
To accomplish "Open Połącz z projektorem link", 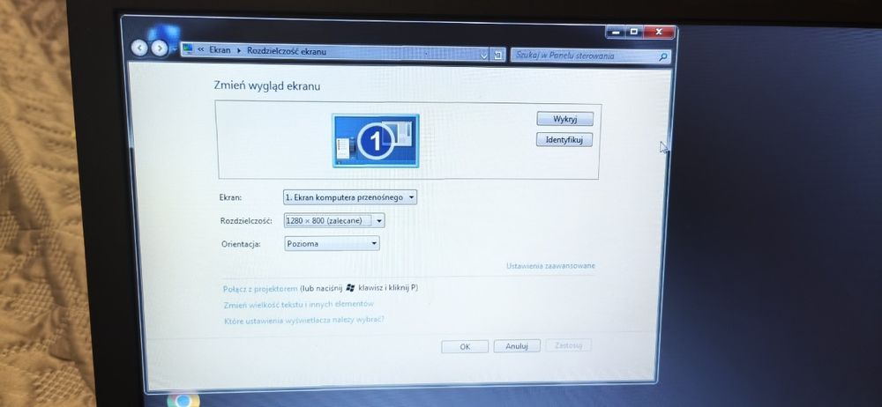I will [x=260, y=289].
